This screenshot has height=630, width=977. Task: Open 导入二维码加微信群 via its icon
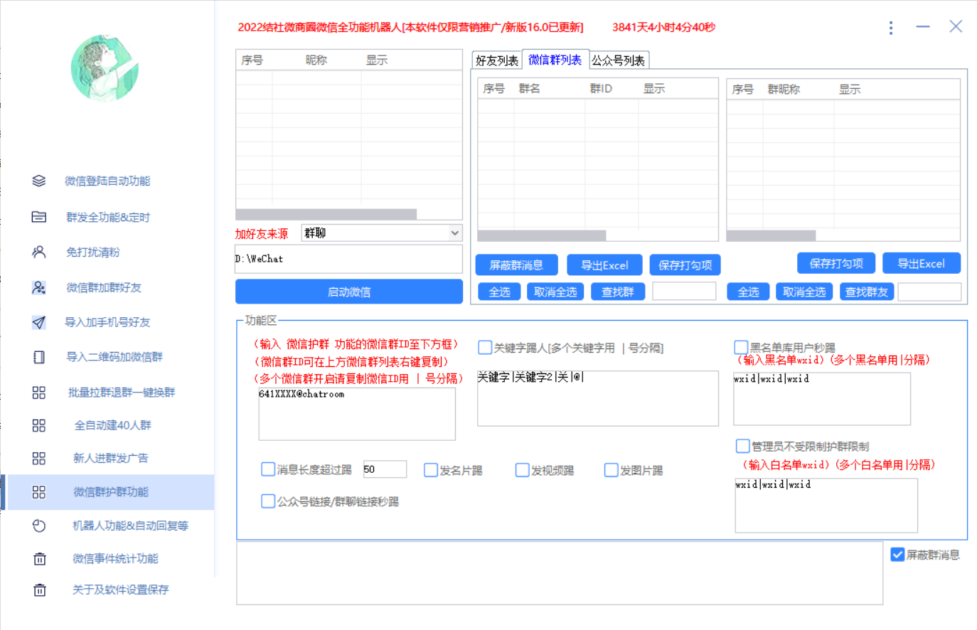pyautogui.click(x=39, y=358)
